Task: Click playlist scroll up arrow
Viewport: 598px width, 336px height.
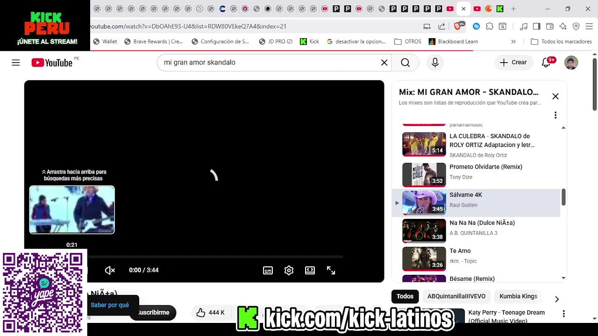Action: pos(563,127)
